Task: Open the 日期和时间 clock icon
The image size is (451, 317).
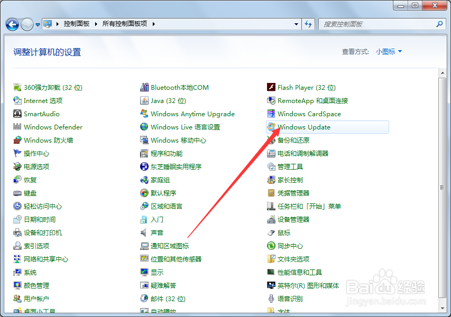Action: click(17, 219)
